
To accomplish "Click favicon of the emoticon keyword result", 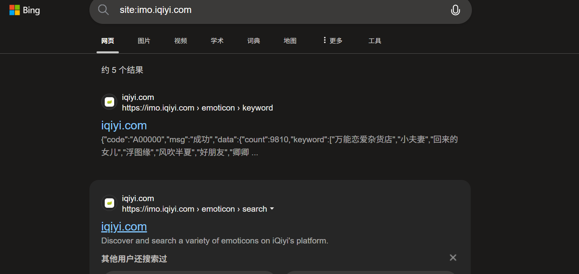I will 109,102.
